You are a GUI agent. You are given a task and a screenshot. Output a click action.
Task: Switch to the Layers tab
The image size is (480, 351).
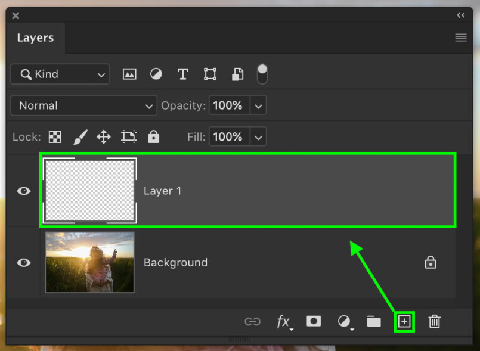pyautogui.click(x=36, y=37)
